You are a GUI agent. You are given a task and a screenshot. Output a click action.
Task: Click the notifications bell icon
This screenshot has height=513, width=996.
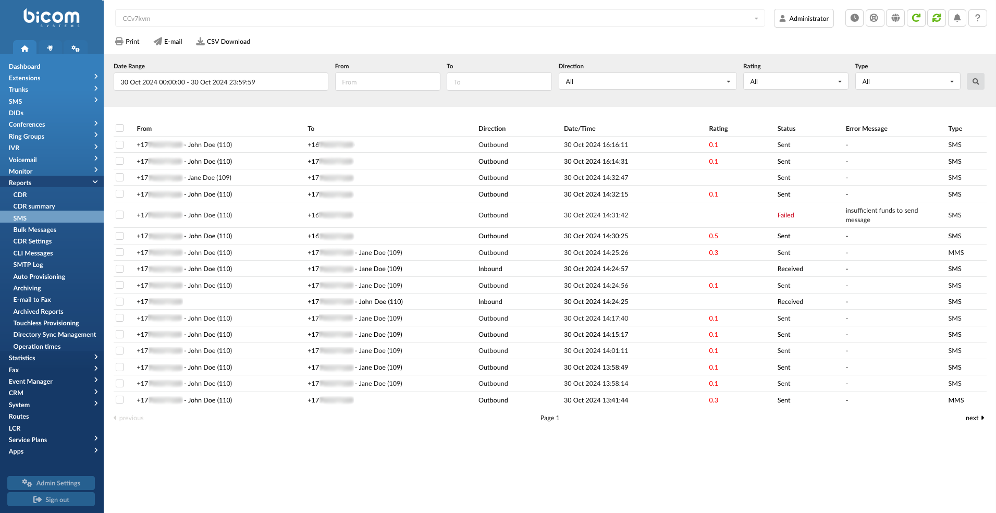point(957,18)
